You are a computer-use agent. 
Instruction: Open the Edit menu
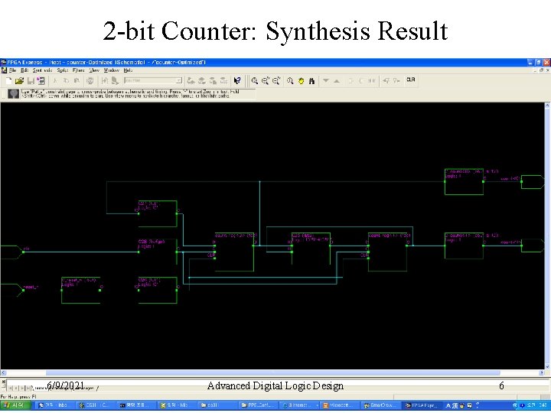point(24,70)
